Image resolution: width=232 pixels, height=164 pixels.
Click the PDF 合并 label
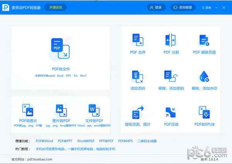coord(138,52)
